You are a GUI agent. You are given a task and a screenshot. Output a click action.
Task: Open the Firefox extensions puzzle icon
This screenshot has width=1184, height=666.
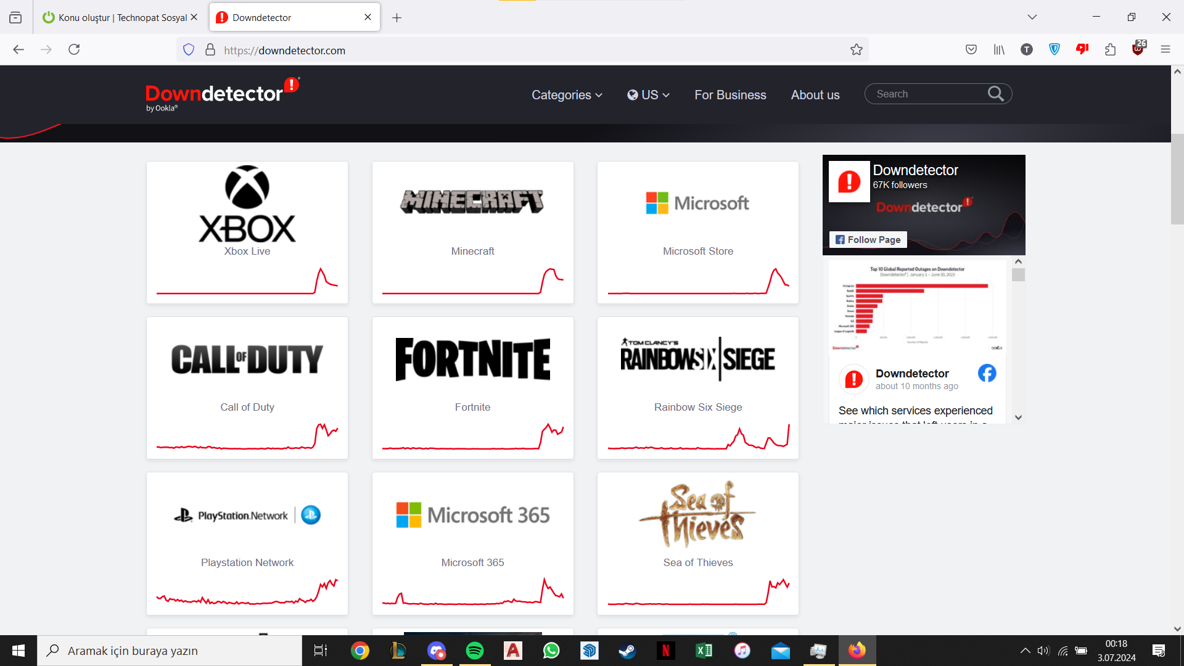[x=1110, y=50]
